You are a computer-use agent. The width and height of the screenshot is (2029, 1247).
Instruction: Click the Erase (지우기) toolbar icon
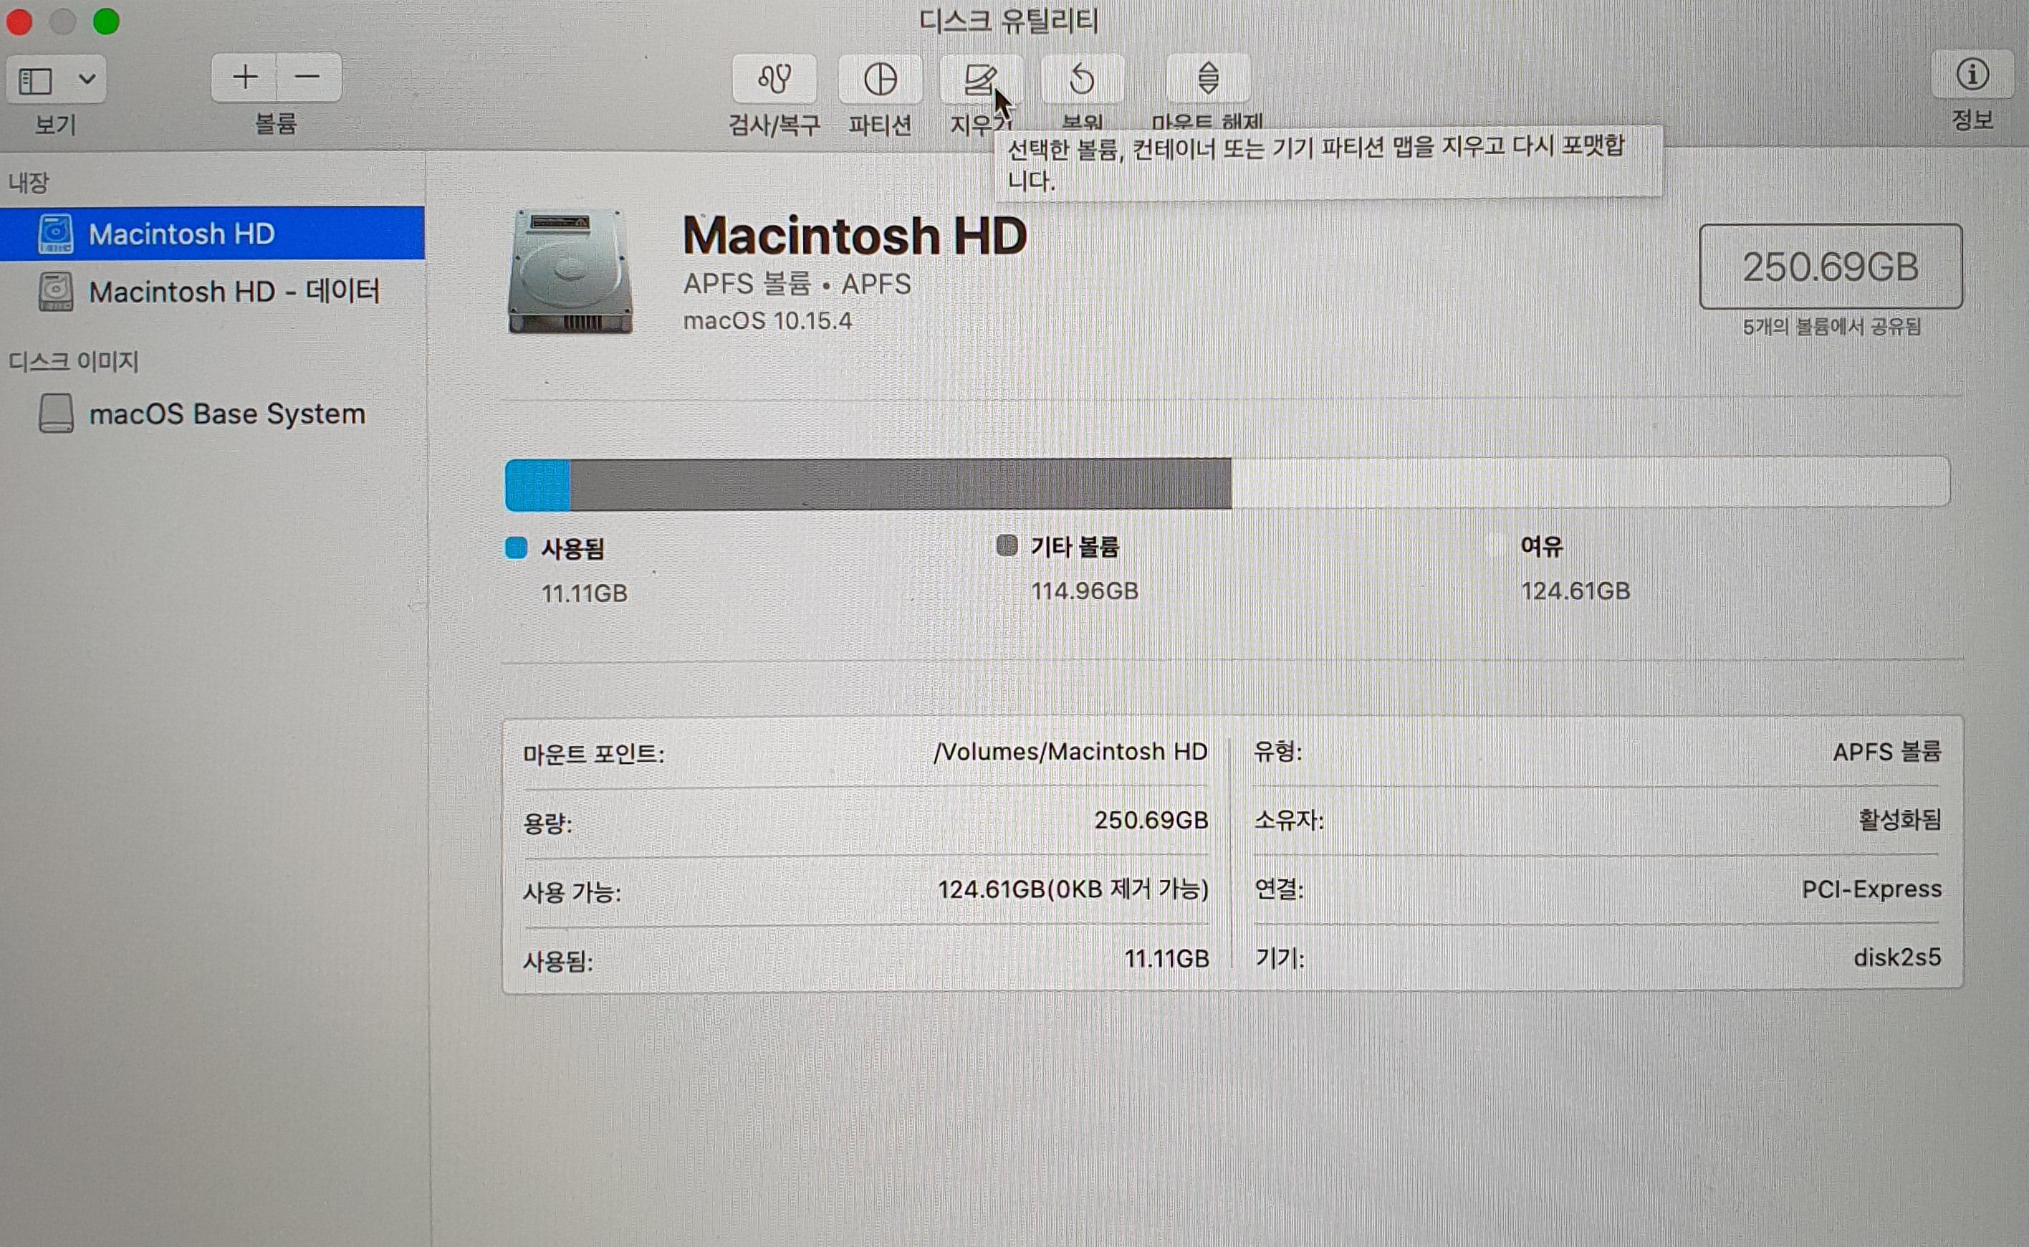979,79
